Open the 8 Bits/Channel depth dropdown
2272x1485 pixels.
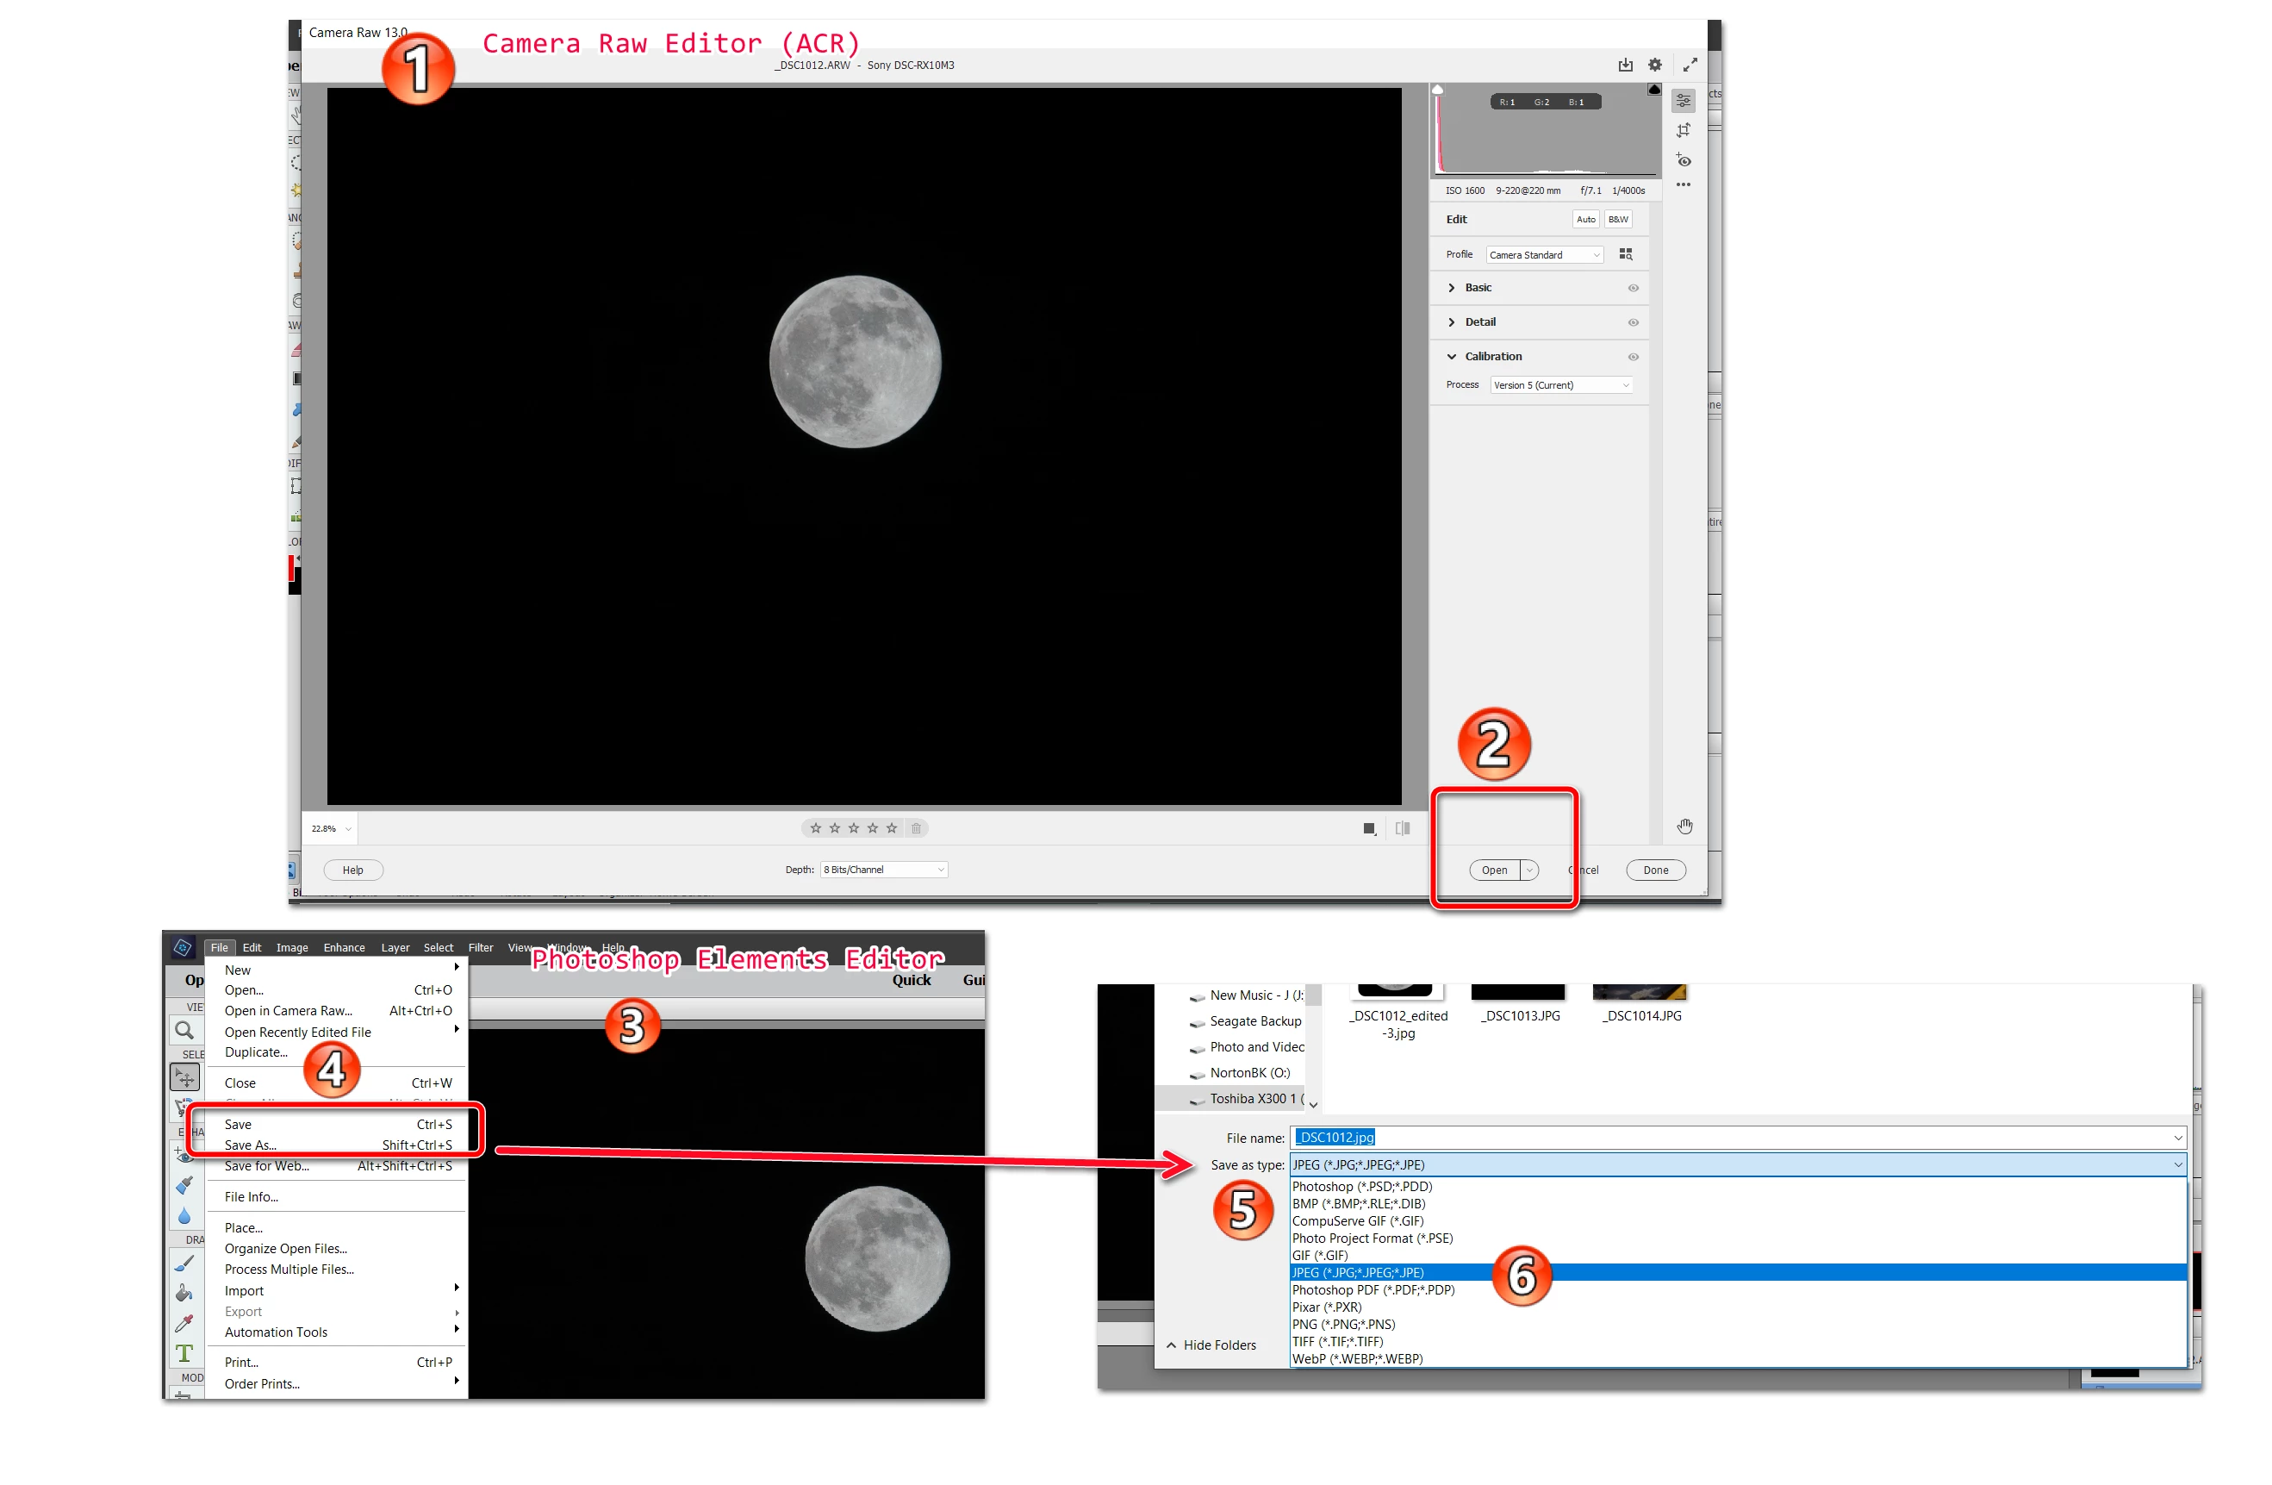(x=883, y=869)
